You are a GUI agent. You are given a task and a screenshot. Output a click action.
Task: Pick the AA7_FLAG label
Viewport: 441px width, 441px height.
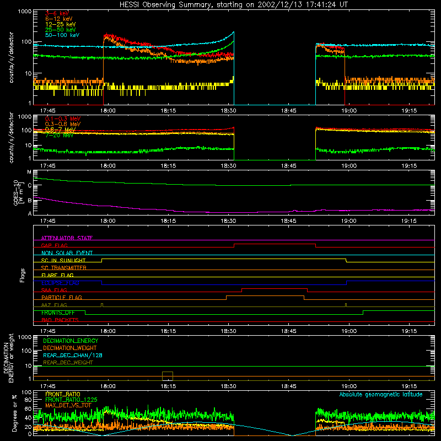pyautogui.click(x=54, y=305)
